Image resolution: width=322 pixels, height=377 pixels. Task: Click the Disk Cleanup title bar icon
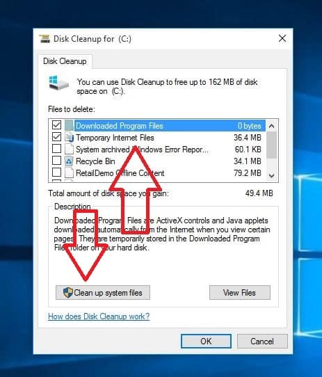tap(45, 39)
